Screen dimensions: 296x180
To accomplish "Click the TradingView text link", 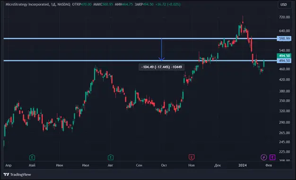I will (x=20, y=174).
